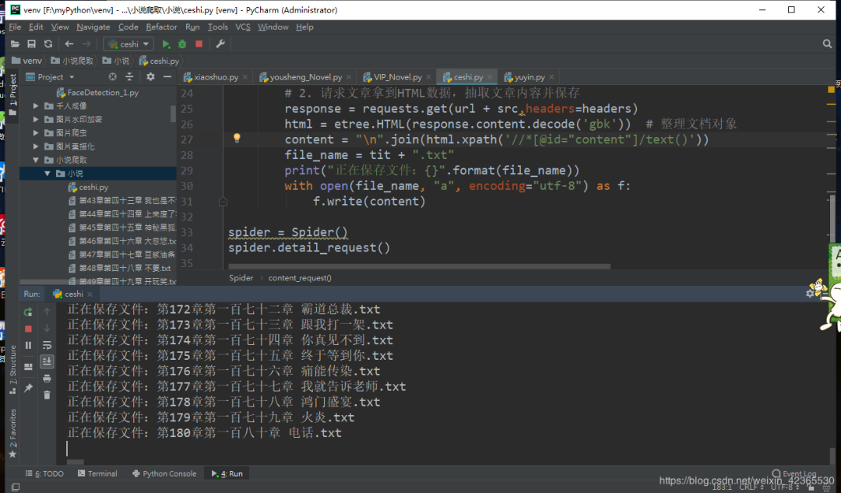Open the VCS menu
This screenshot has height=493, width=841.
243,26
